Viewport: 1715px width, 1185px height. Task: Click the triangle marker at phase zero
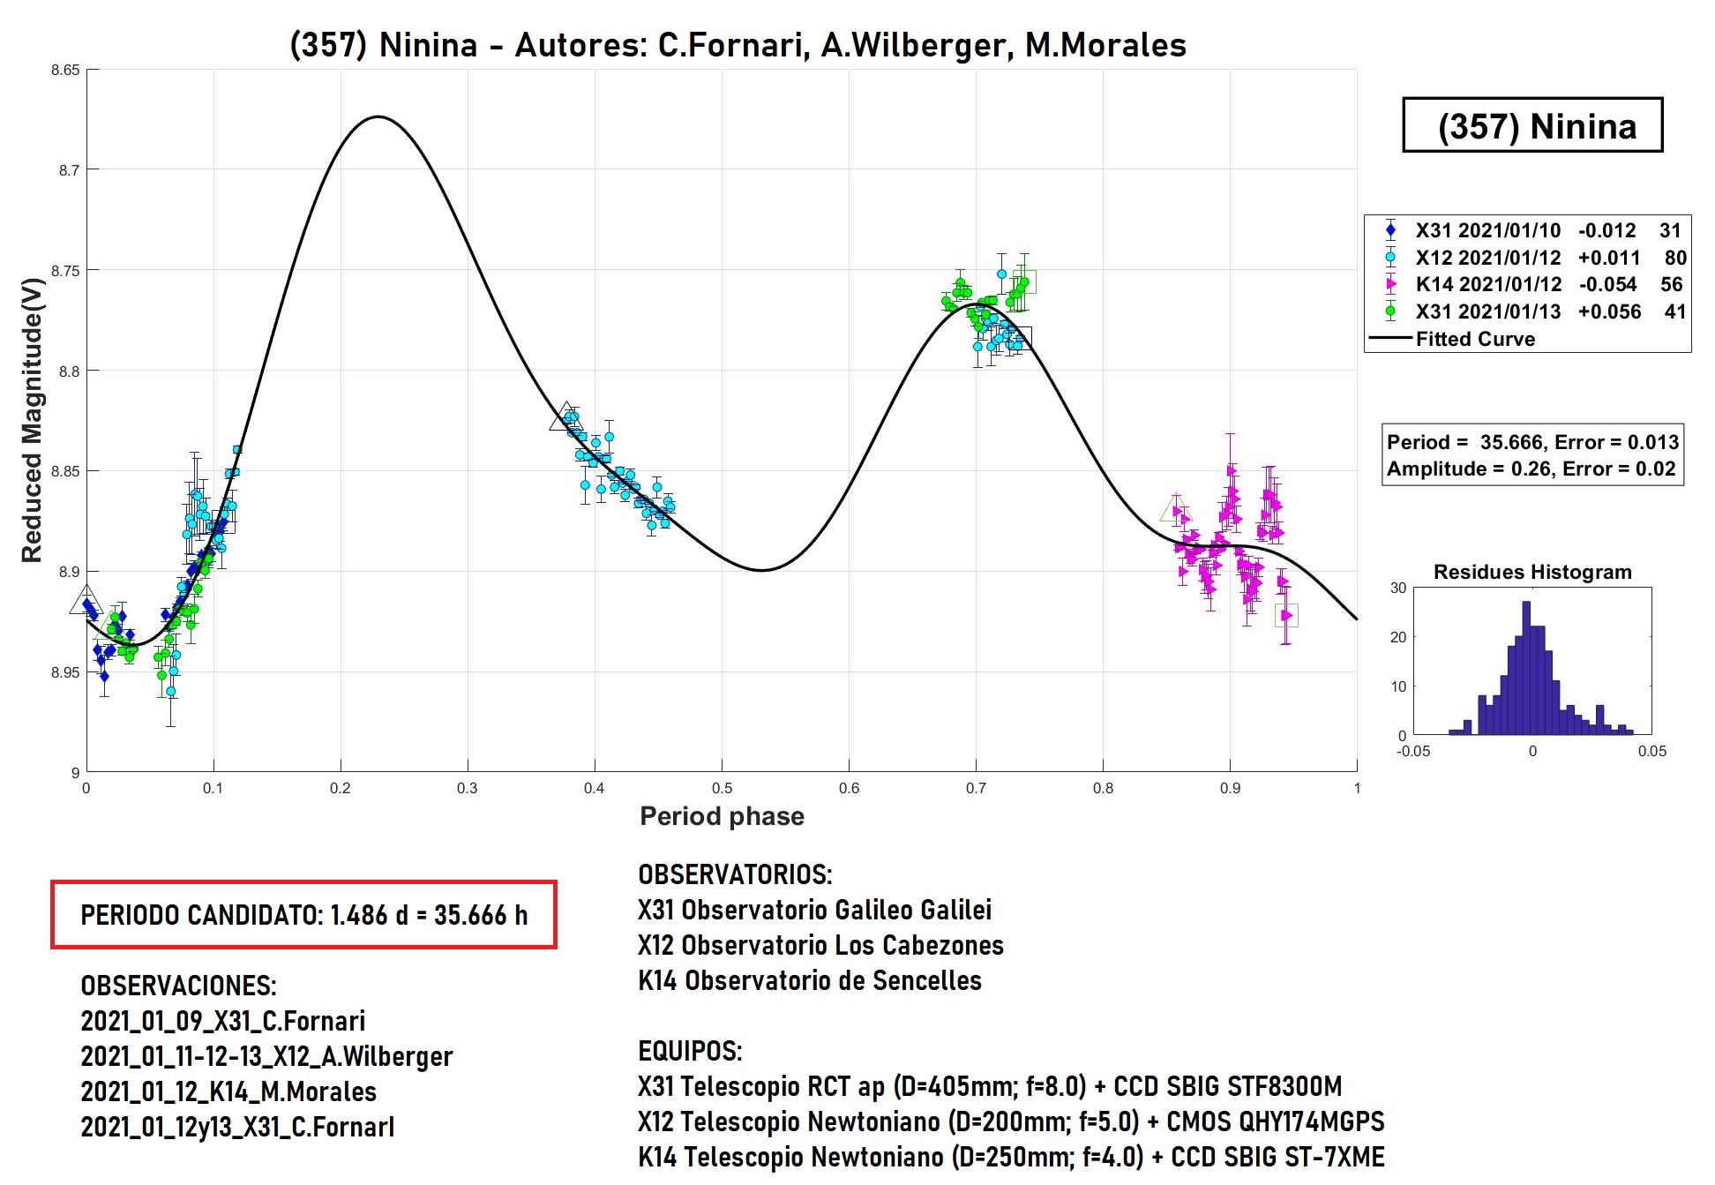86,601
